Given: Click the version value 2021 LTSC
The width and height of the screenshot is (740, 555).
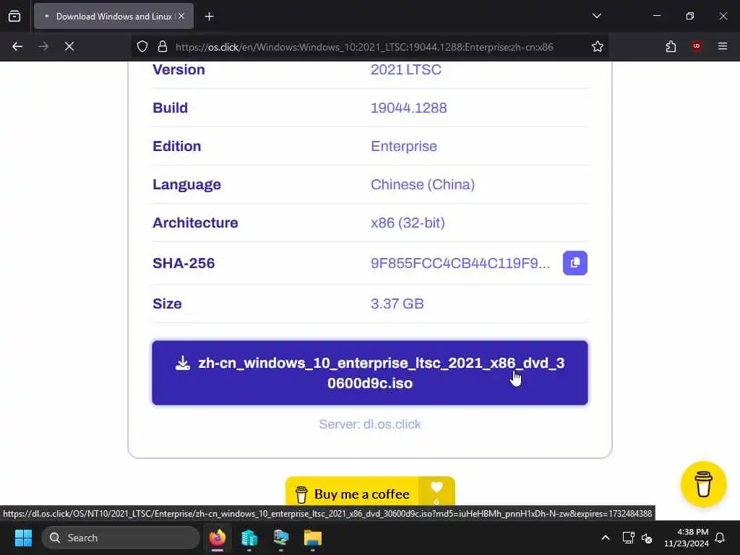Looking at the screenshot, I should (406, 69).
